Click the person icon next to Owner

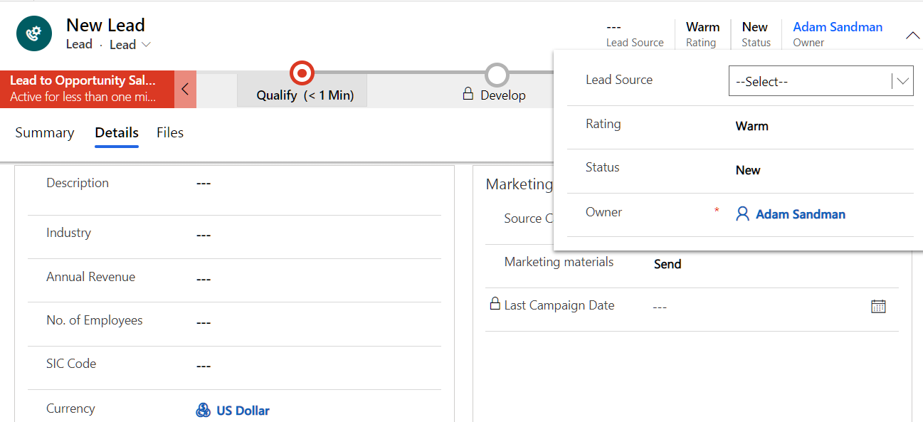pyautogui.click(x=742, y=214)
